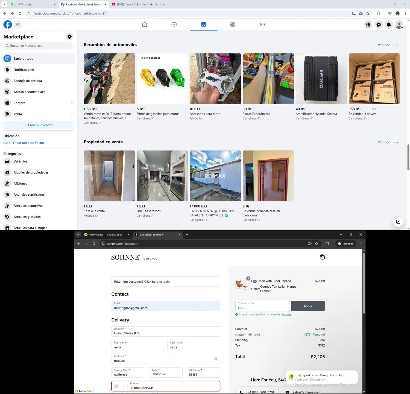This screenshot has width=410, height=394.
Task: Bookmark the Sohnne checkout page with star
Action: click(317, 244)
